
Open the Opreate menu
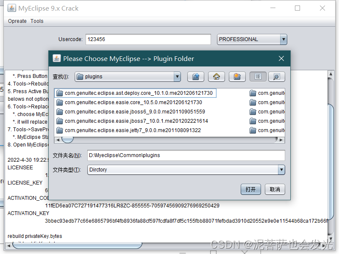point(17,21)
